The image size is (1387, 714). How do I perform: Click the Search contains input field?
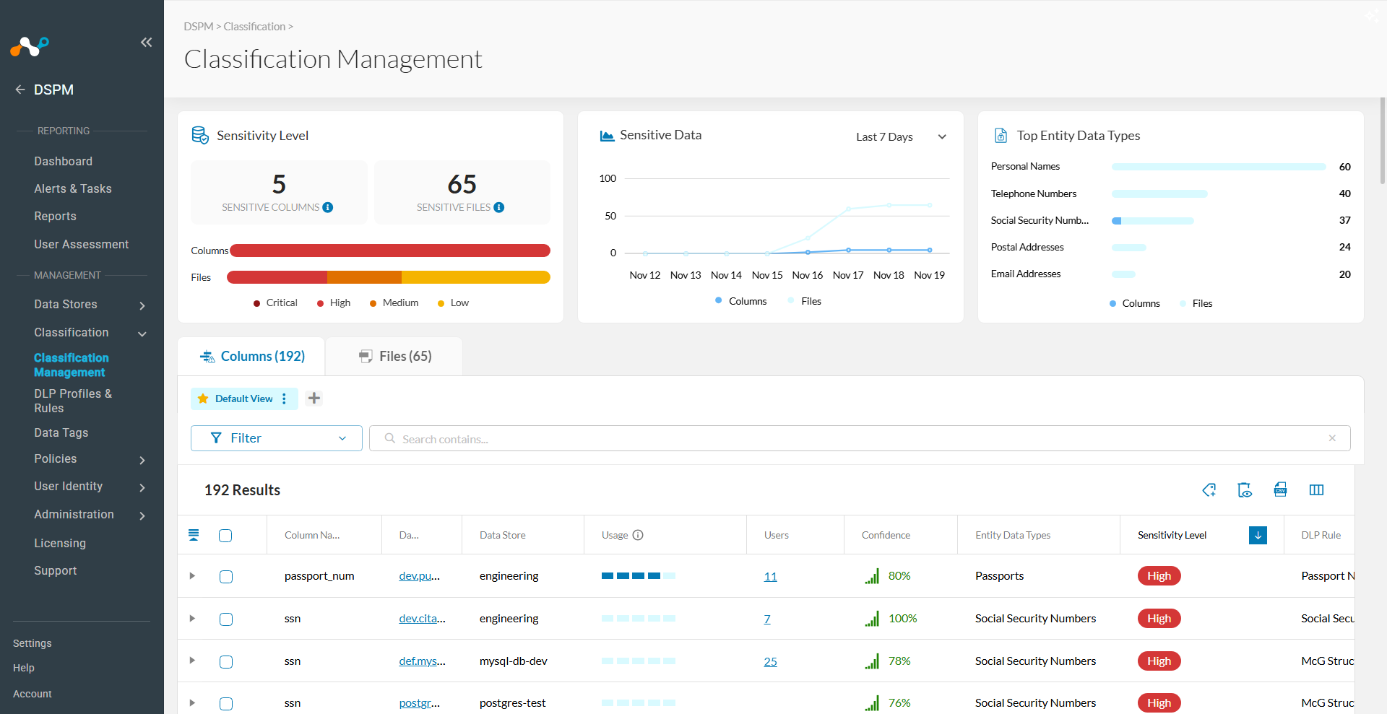[650, 438]
